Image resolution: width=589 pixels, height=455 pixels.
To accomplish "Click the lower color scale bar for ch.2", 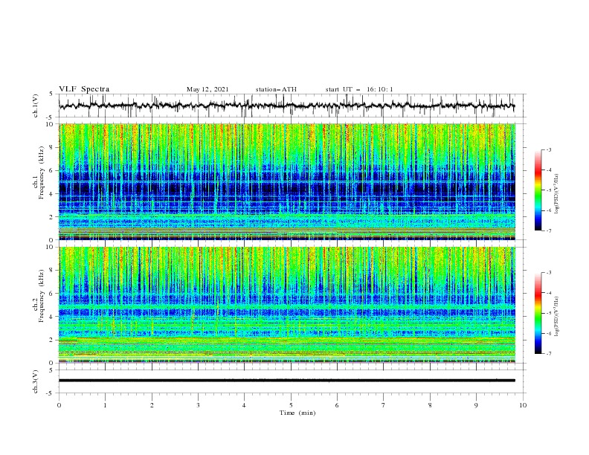I will coord(538,313).
